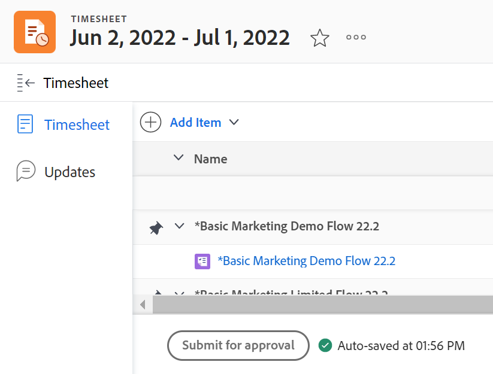Select the Timesheet tab in sidebar
Screen dimensions: 493x374
(77, 124)
